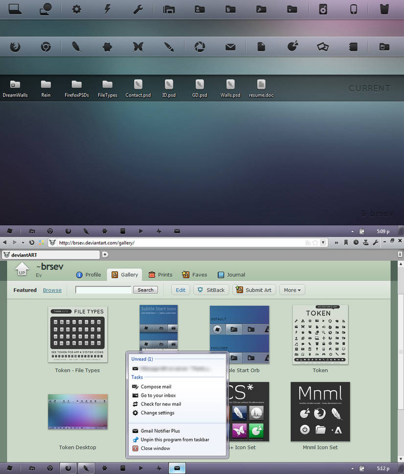This screenshot has width=404, height=474.
Task: Open the envelope mail icon in the second dock row
Action: pyautogui.click(x=230, y=47)
